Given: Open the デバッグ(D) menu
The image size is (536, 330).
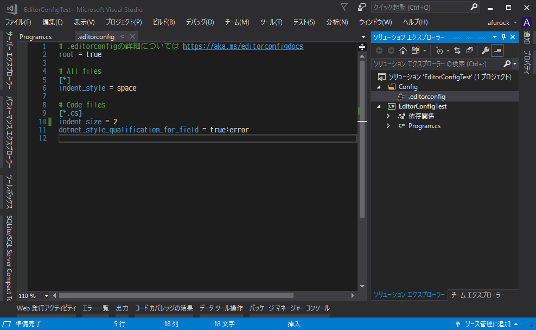Looking at the screenshot, I should click(x=200, y=22).
